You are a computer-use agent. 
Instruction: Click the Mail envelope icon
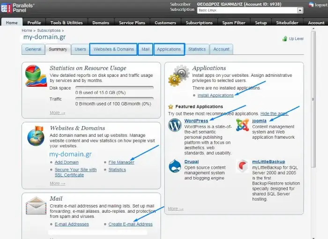tap(36, 206)
